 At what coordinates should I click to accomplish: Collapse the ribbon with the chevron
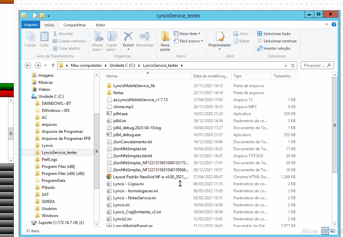327,25
